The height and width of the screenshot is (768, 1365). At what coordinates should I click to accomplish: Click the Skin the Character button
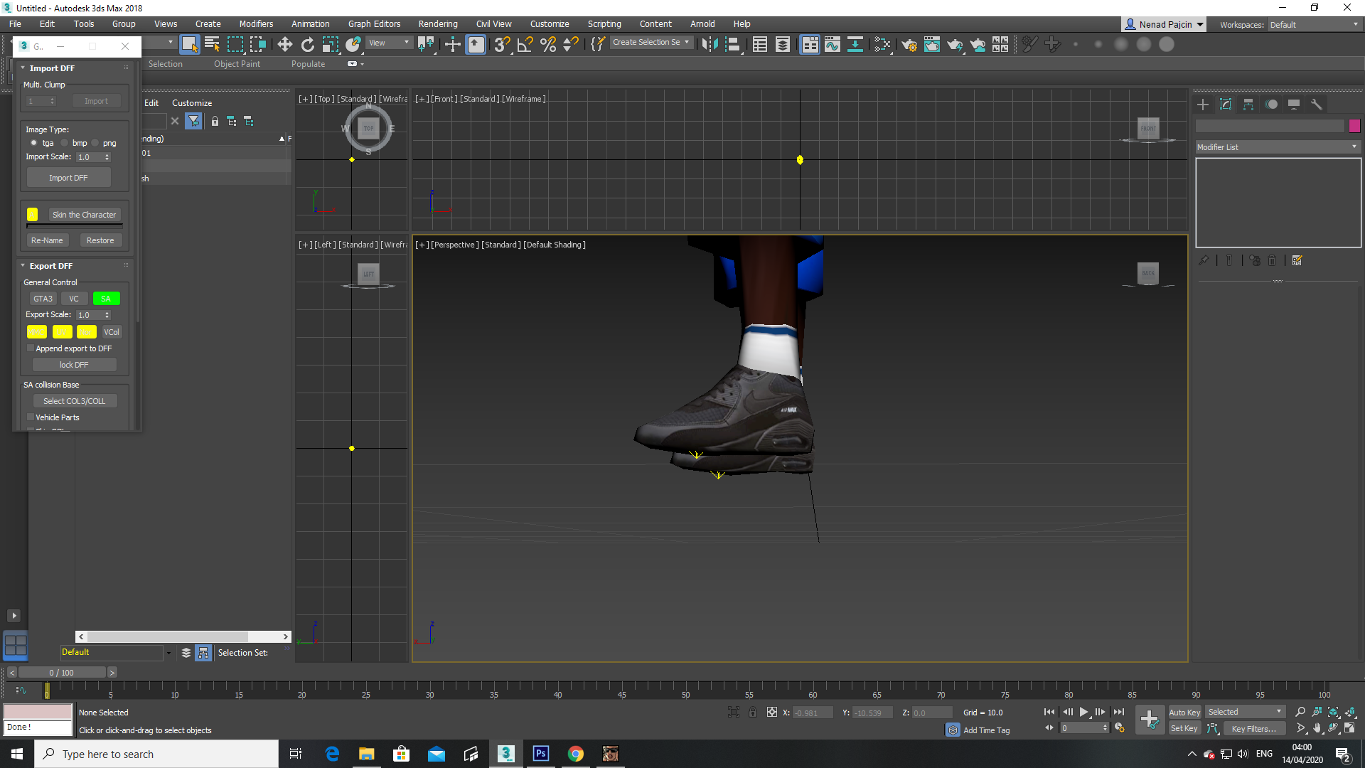pyautogui.click(x=84, y=215)
